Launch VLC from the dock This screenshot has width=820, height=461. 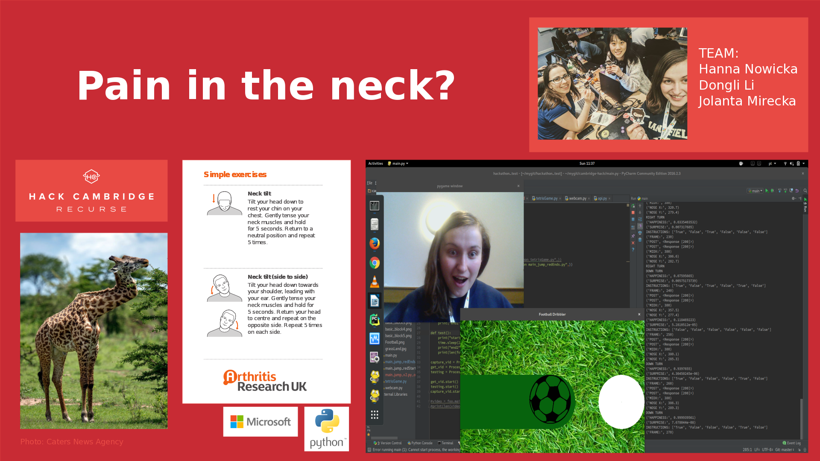click(375, 282)
